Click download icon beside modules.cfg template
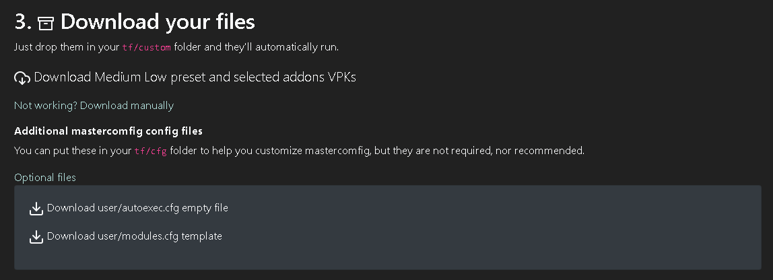 (36, 237)
